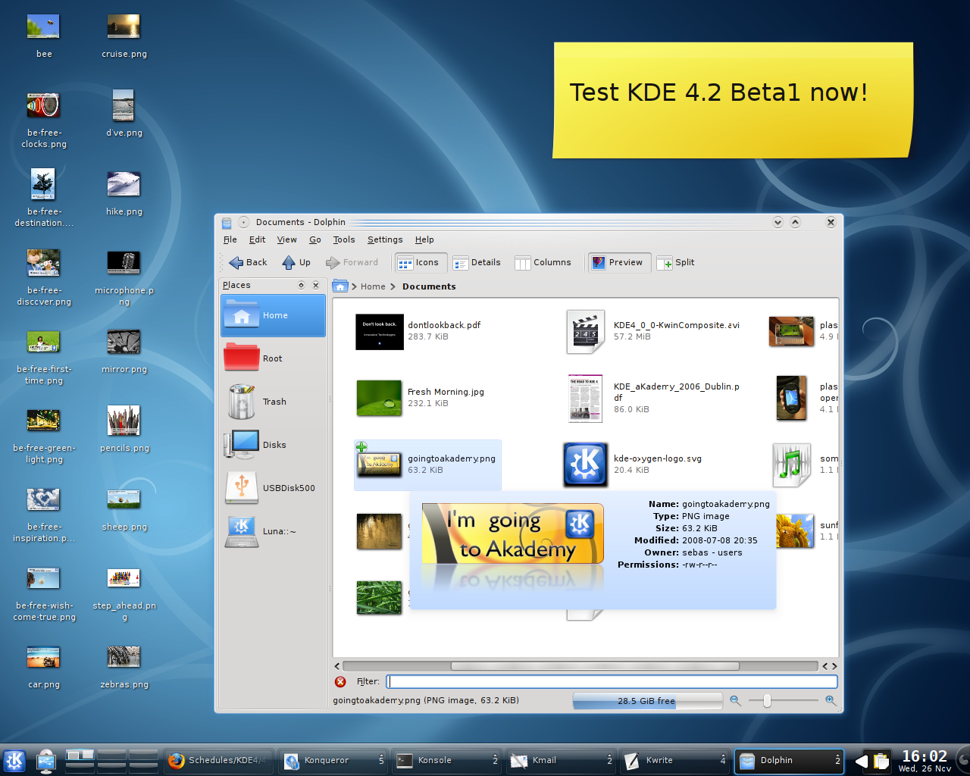
Task: Open Klipper clipboard tray icon
Action: coord(880,761)
